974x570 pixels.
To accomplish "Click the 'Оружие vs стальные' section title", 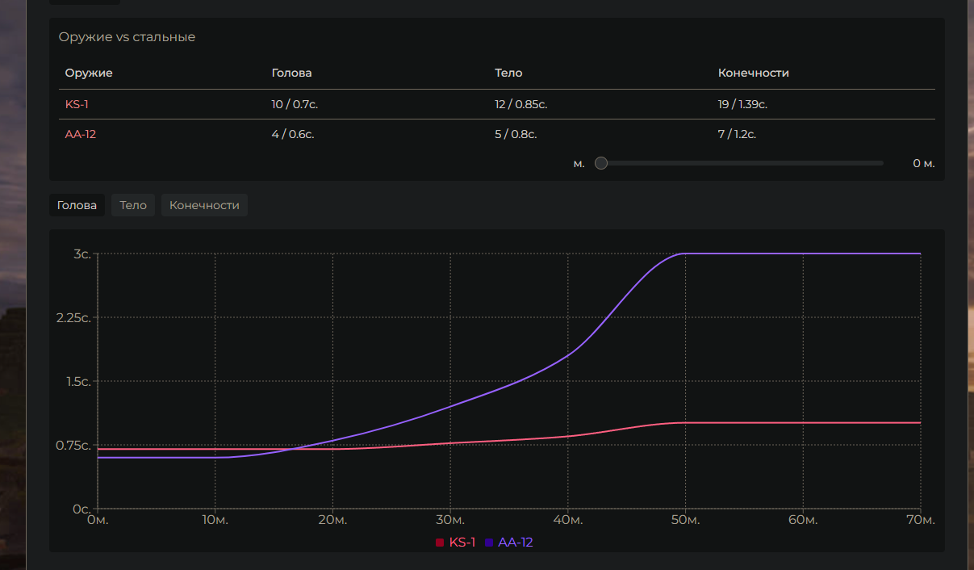I will pyautogui.click(x=127, y=37).
